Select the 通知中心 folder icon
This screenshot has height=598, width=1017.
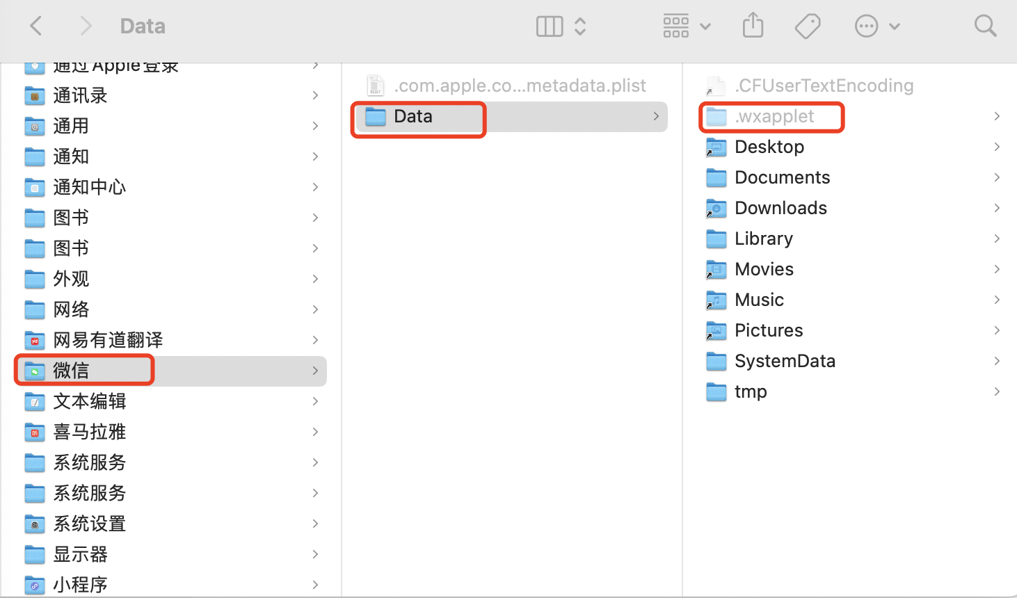35,187
